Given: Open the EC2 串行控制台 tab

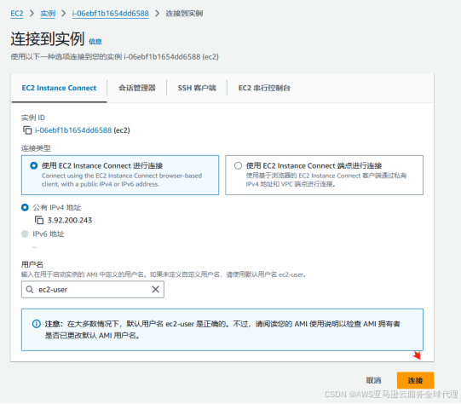Looking at the screenshot, I should [264, 88].
